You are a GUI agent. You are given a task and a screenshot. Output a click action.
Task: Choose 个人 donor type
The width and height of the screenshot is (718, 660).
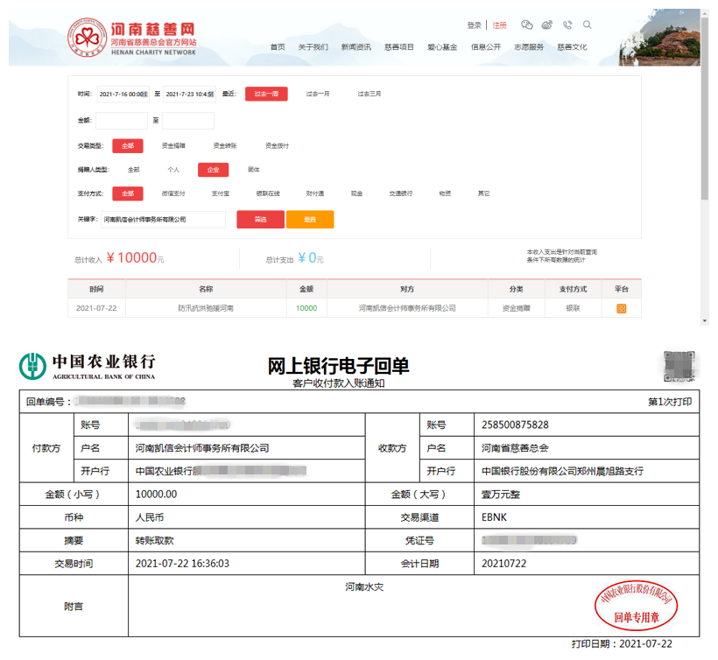173,170
